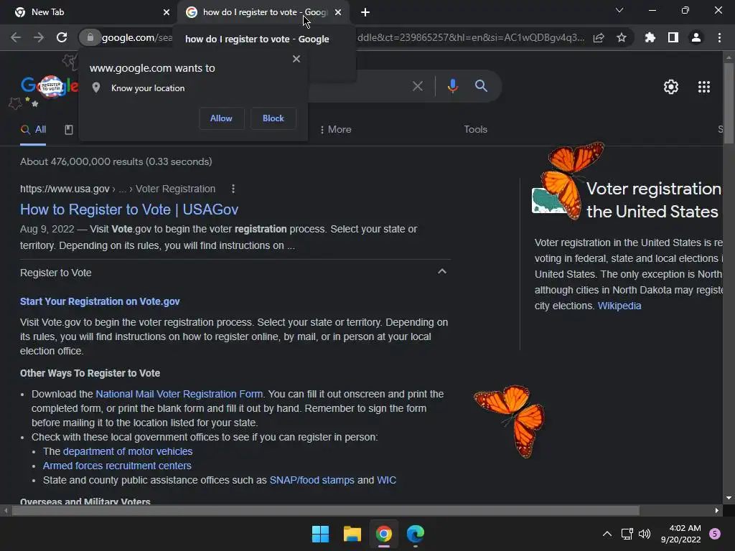This screenshot has width=735, height=551.
Task: Block the location permission request
Action: click(x=273, y=118)
